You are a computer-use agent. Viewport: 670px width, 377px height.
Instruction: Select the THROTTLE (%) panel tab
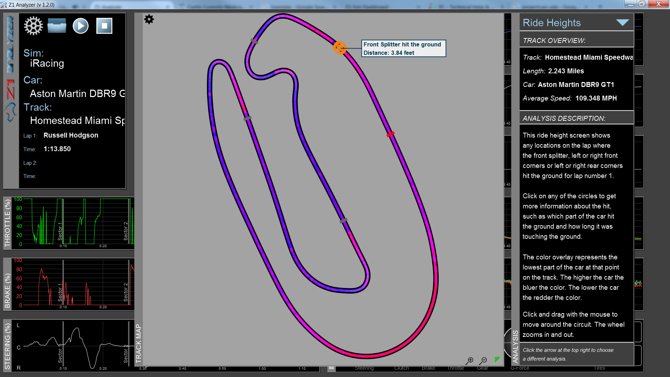pyautogui.click(x=7, y=223)
